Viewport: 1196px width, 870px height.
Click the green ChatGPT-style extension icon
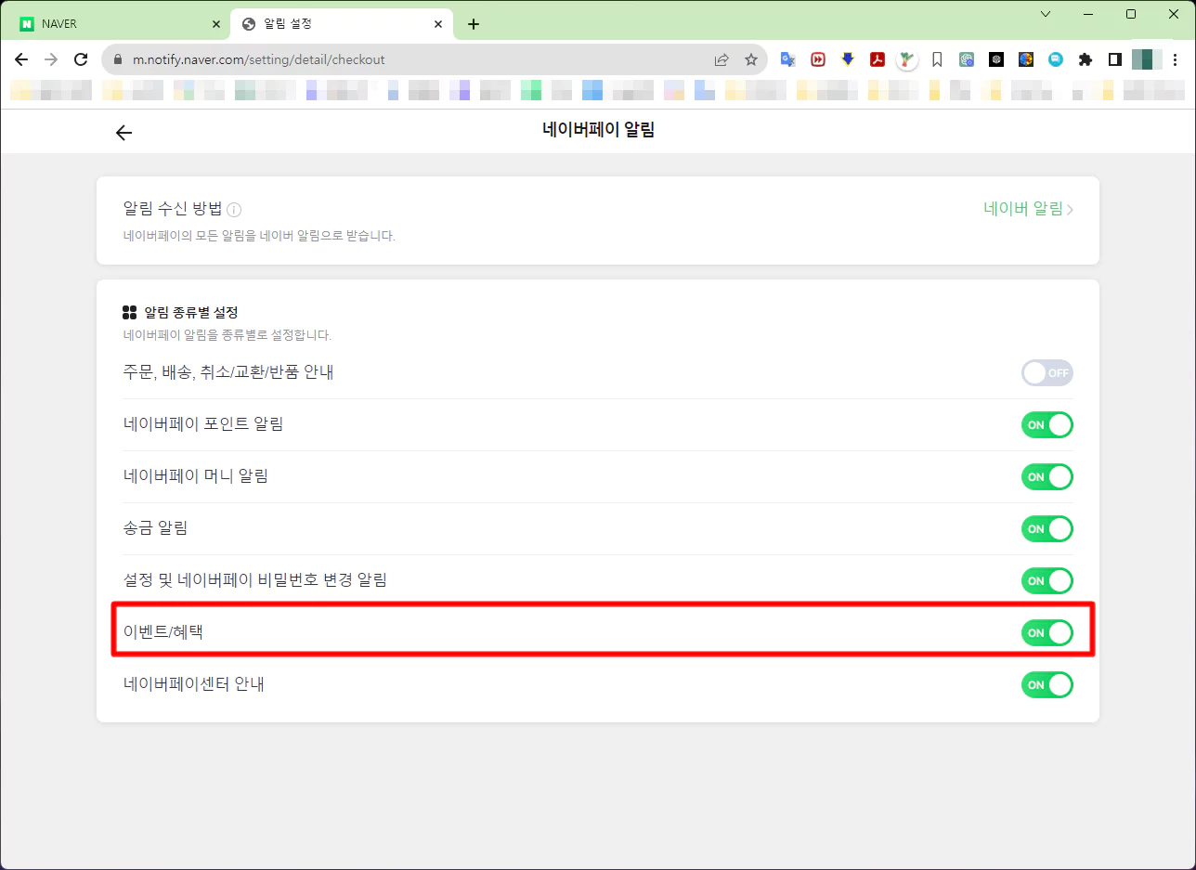pyautogui.click(x=967, y=59)
